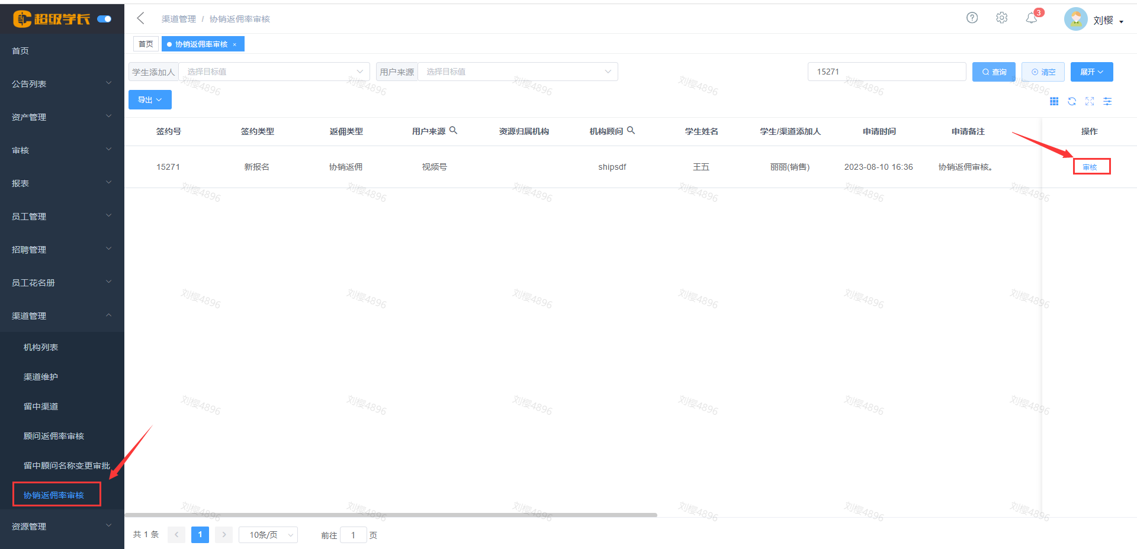Toggle the switch next to the logo
Image resolution: width=1137 pixels, height=549 pixels.
104,19
